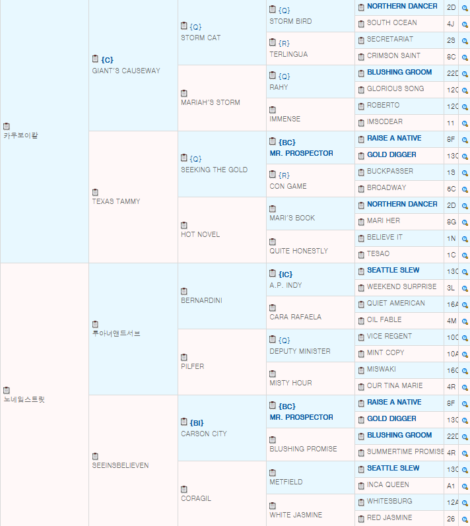
Task: Click clipboard icon above STORM CAT
Action: (x=184, y=26)
